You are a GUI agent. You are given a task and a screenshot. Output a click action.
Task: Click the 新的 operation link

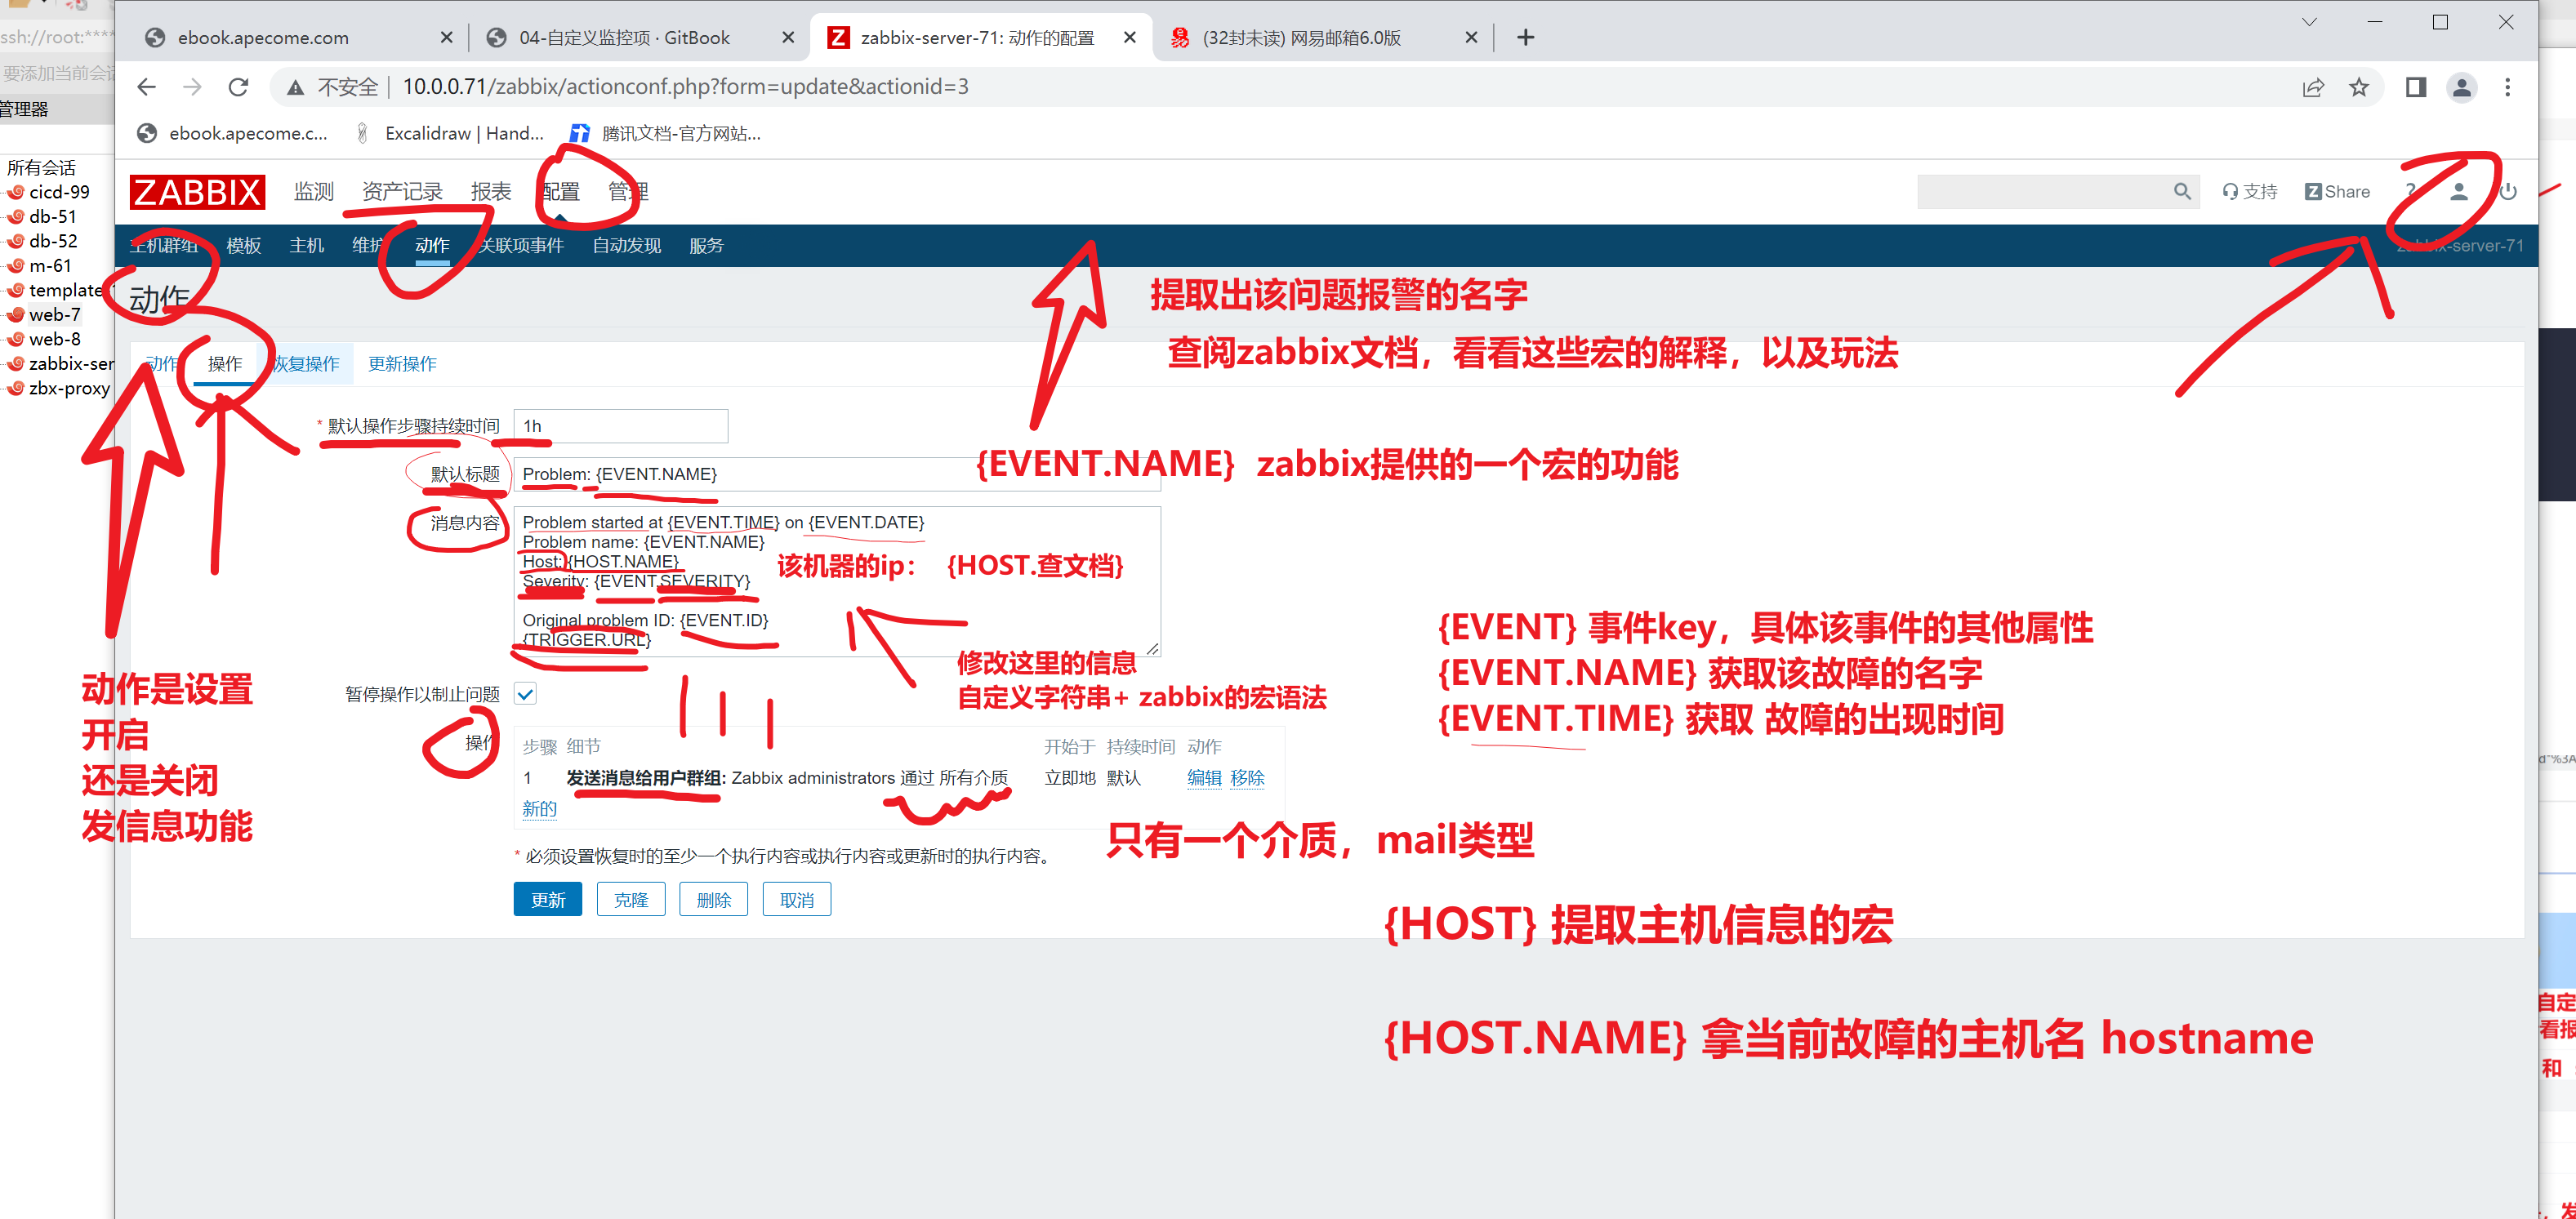[539, 808]
